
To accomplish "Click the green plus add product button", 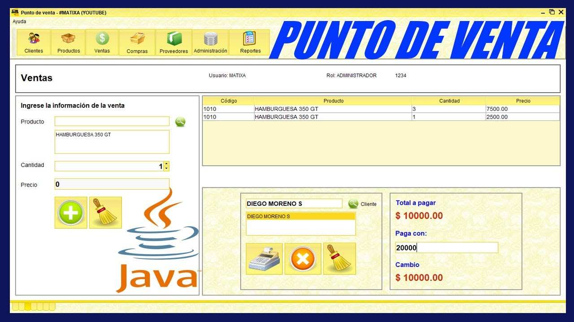I will (x=70, y=212).
